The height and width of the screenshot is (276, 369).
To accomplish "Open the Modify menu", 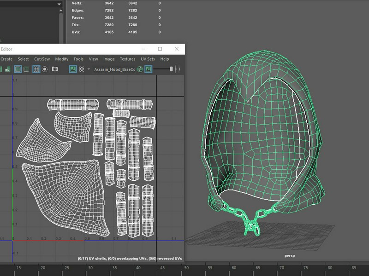I will 62,59.
